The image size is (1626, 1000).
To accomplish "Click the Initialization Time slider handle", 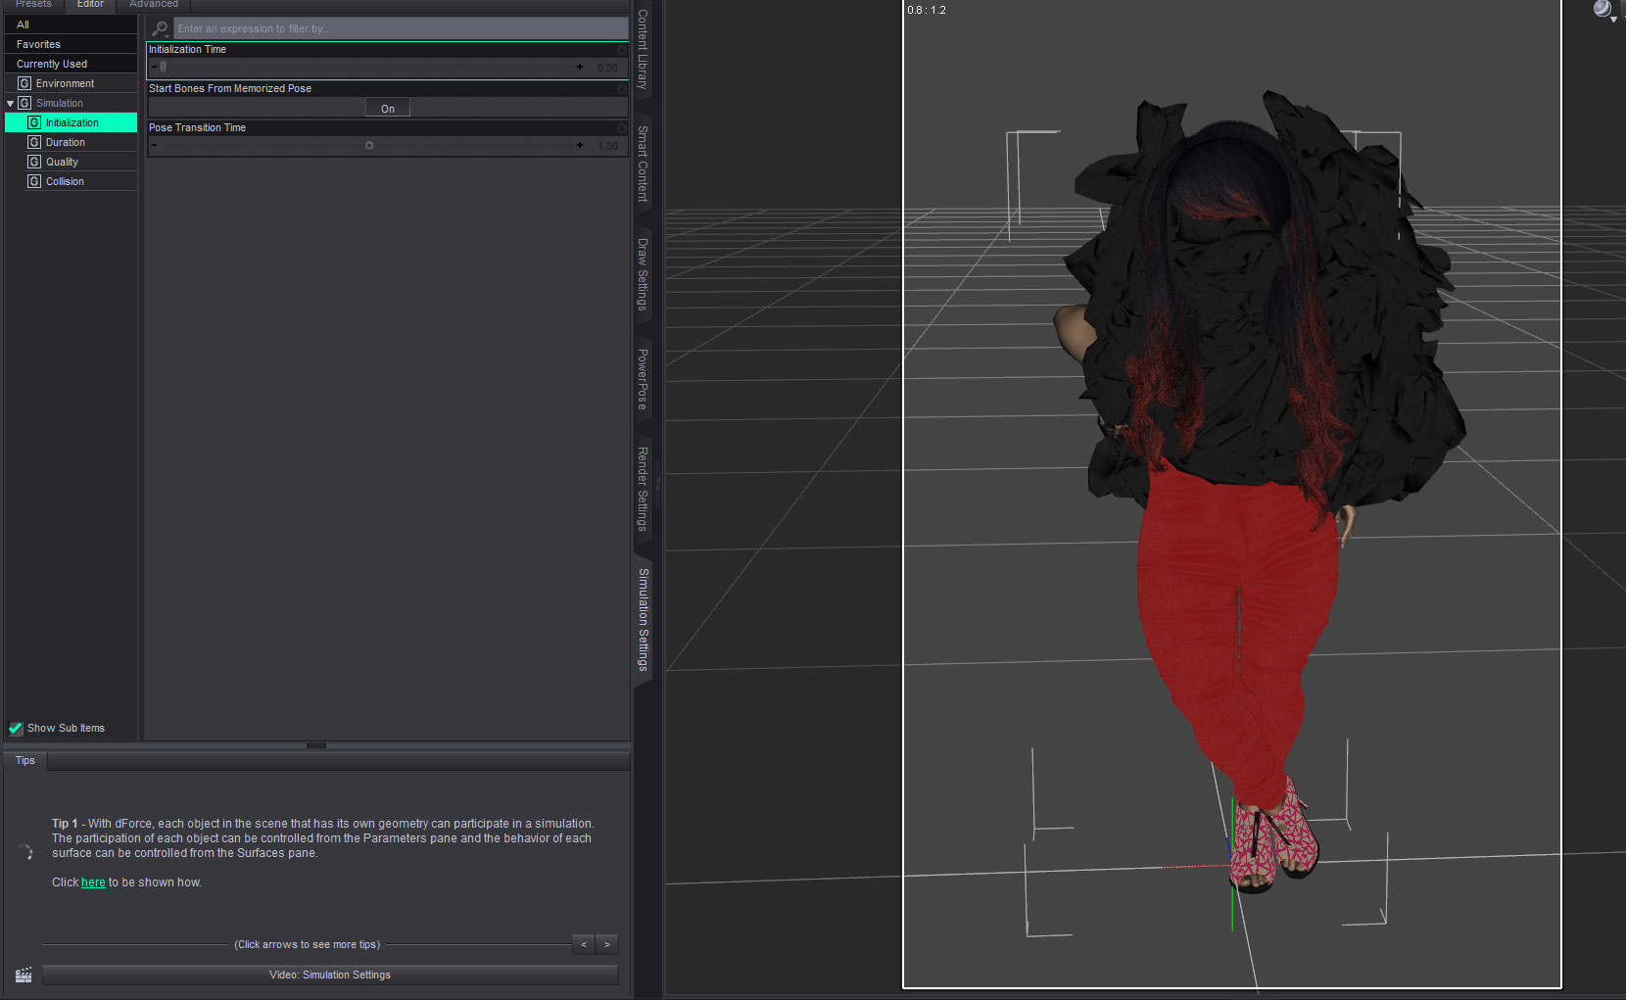I will (163, 67).
